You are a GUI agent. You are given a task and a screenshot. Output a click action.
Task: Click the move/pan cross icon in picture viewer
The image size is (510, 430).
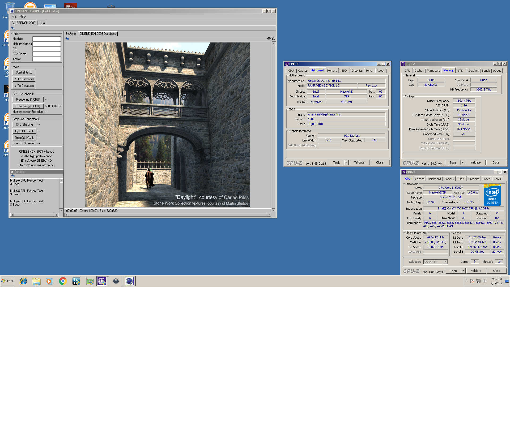269,39
